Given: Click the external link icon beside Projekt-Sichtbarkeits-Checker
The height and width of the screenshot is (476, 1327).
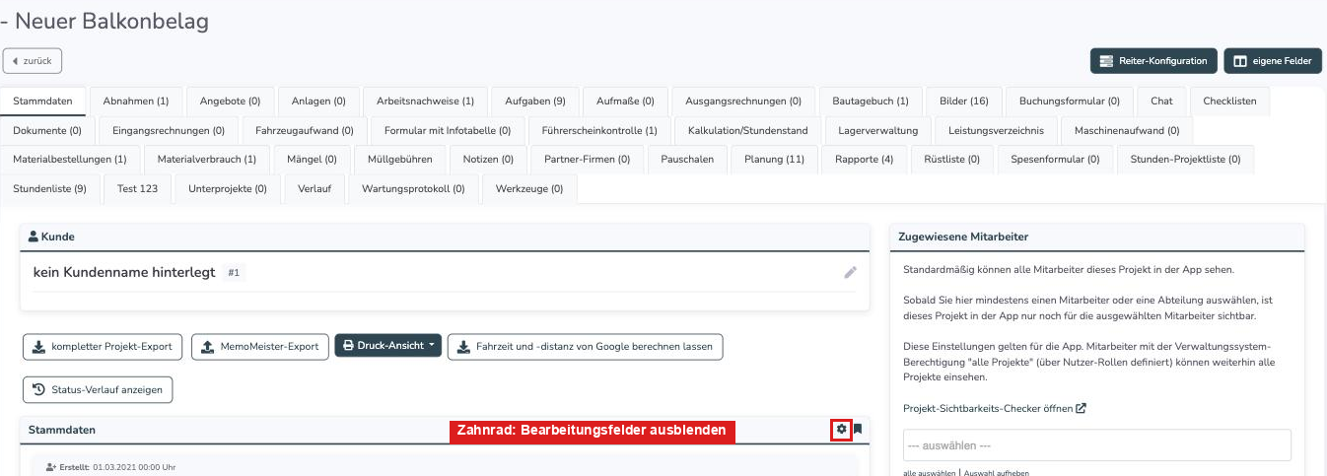Looking at the screenshot, I should (x=1082, y=408).
